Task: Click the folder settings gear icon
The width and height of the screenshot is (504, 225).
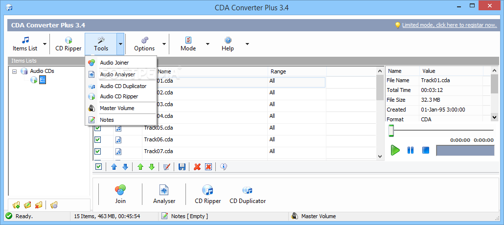Action: tap(54, 205)
